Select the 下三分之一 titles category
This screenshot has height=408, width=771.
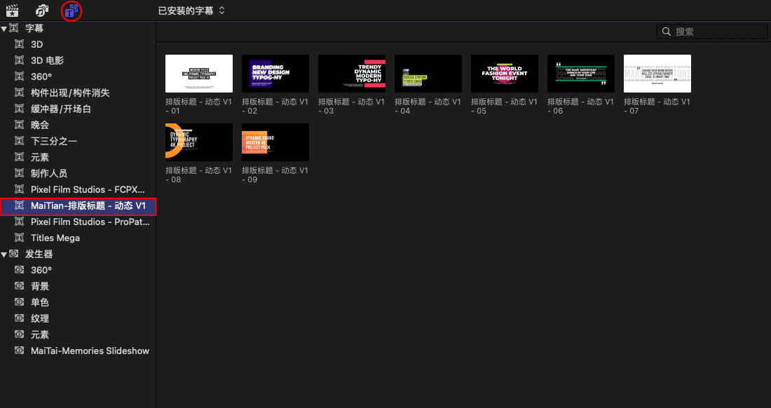(53, 141)
